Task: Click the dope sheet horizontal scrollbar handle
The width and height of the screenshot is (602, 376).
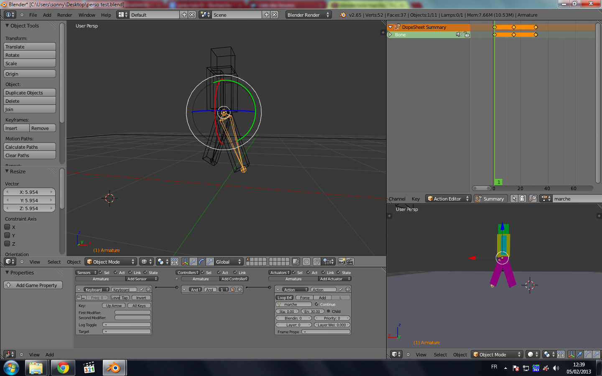Action: 482,188
